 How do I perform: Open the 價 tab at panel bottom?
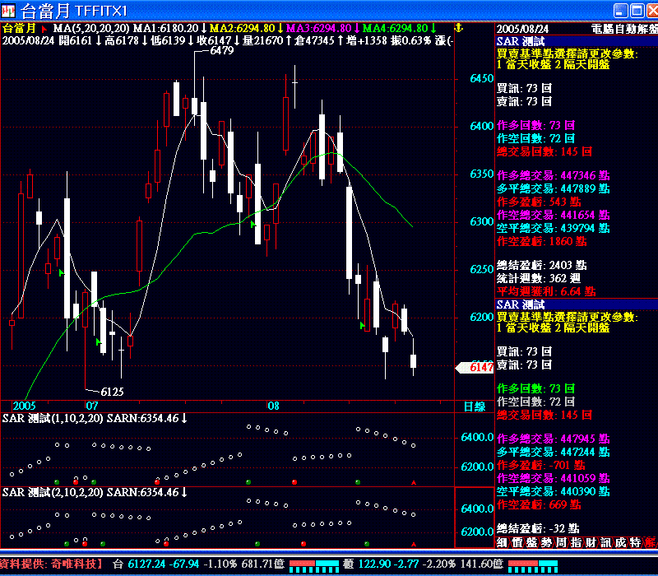(x=517, y=542)
